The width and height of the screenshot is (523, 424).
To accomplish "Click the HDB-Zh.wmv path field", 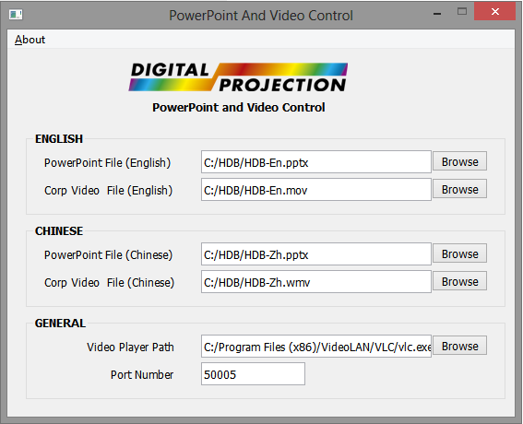I will 315,282.
